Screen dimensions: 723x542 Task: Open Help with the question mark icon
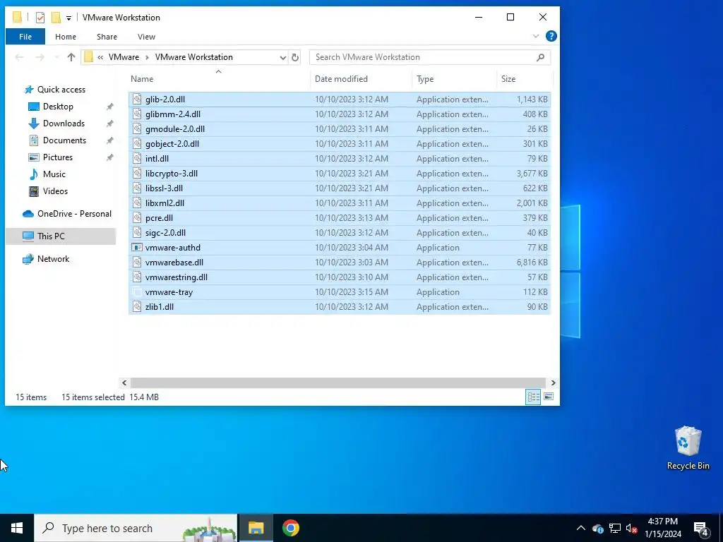[x=551, y=36]
